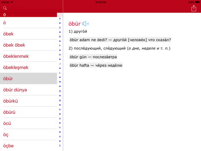Select the word 'ö' in the list
201x151 pixels.
tap(28, 23)
